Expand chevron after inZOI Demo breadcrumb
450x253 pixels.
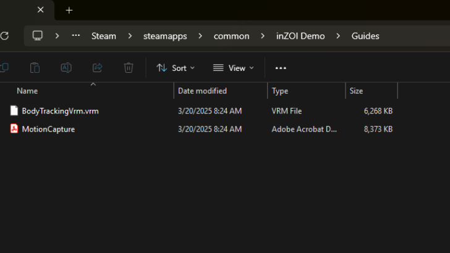click(338, 36)
